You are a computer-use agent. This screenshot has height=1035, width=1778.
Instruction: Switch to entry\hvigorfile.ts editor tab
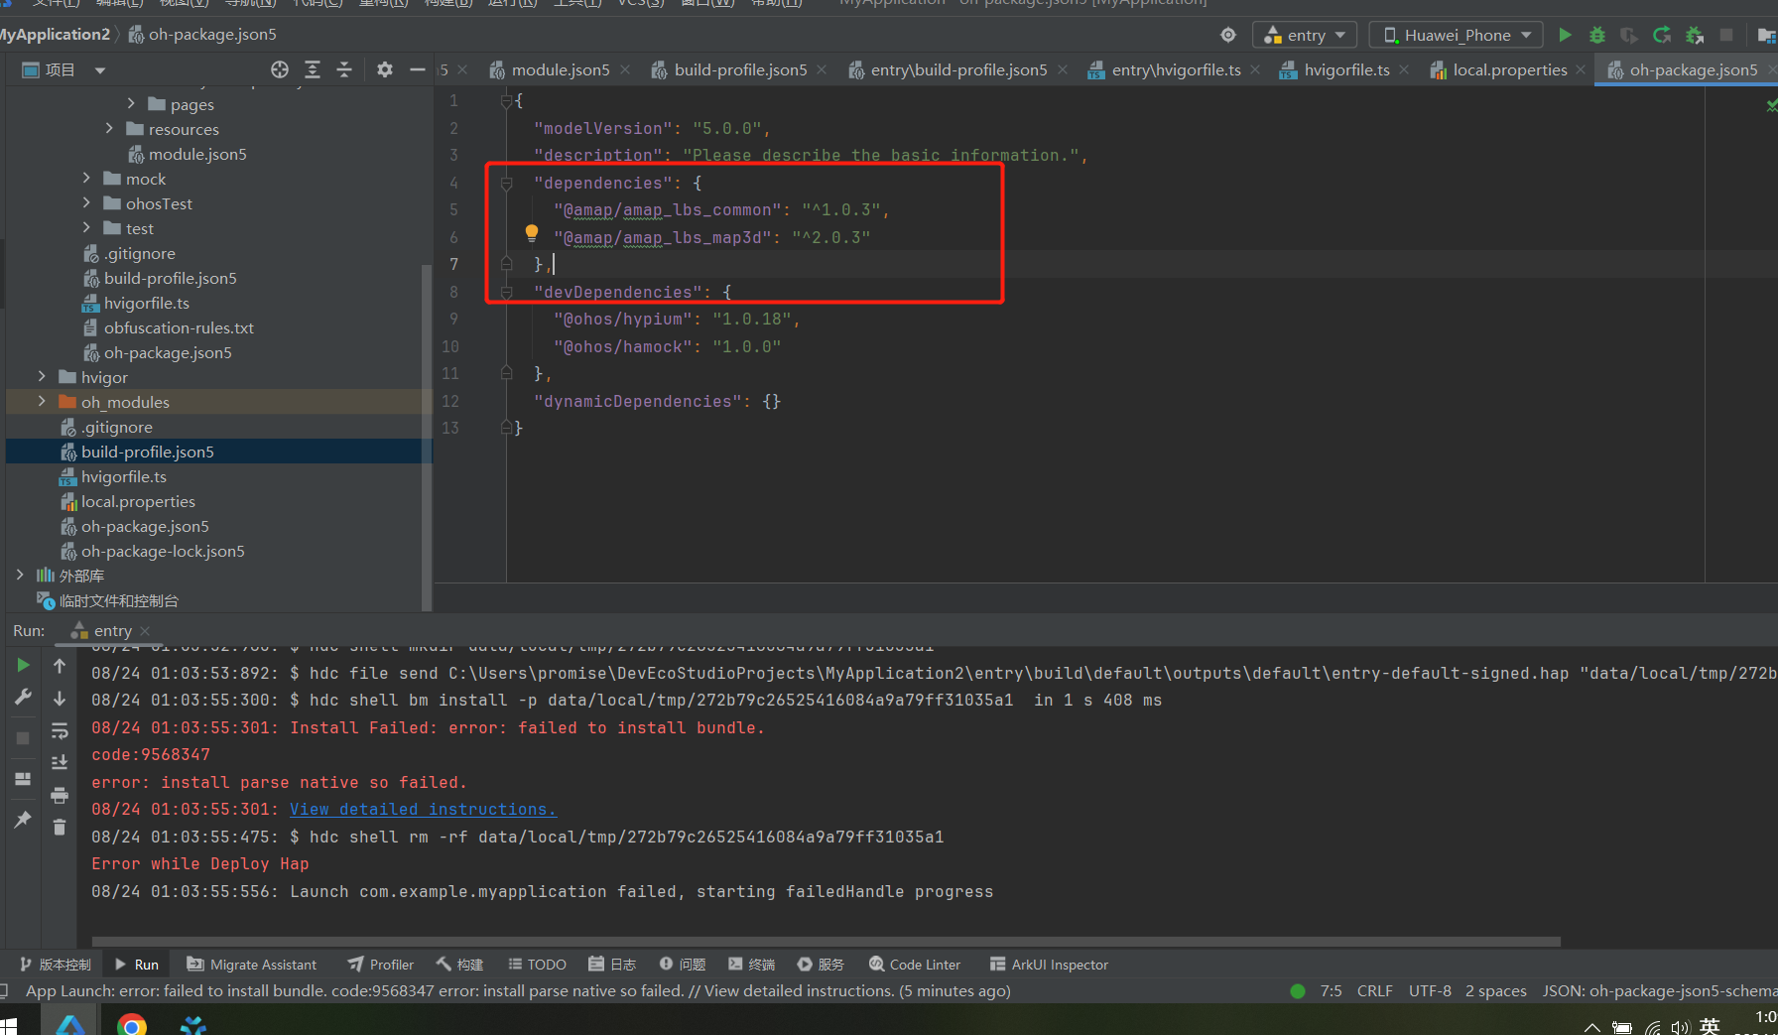(1176, 69)
